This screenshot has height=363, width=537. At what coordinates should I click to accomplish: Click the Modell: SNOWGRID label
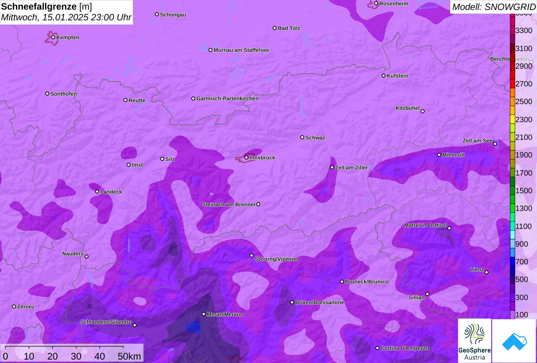tap(494, 7)
